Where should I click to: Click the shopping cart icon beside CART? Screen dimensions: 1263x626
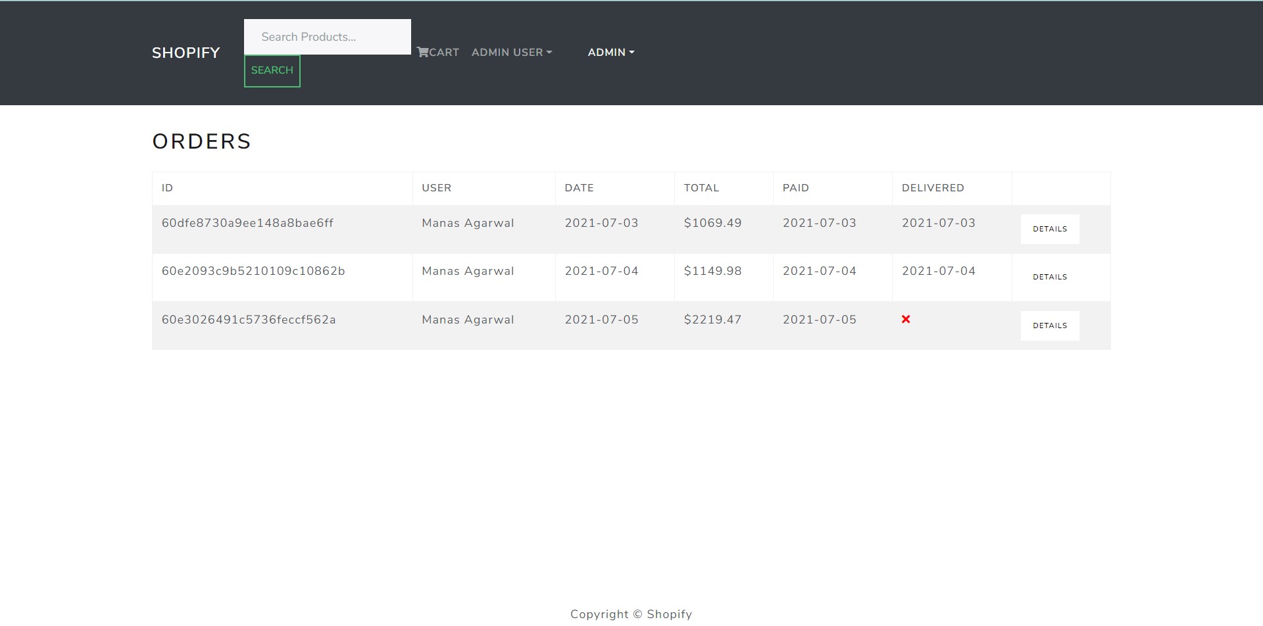(422, 52)
